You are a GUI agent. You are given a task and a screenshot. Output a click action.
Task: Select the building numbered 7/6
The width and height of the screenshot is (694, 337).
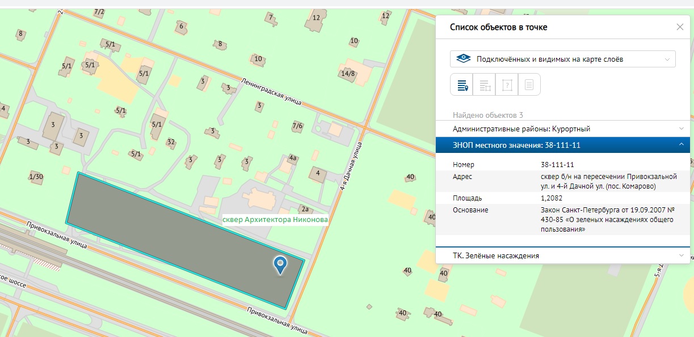click(297, 126)
